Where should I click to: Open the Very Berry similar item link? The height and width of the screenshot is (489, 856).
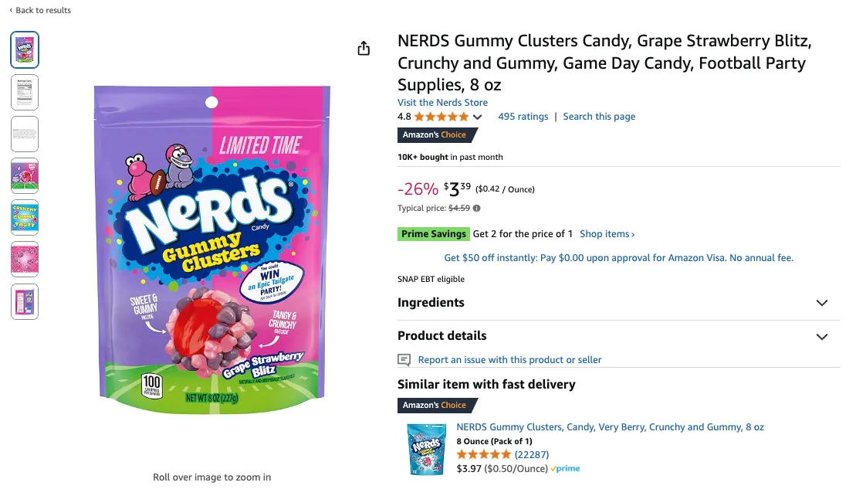click(610, 427)
